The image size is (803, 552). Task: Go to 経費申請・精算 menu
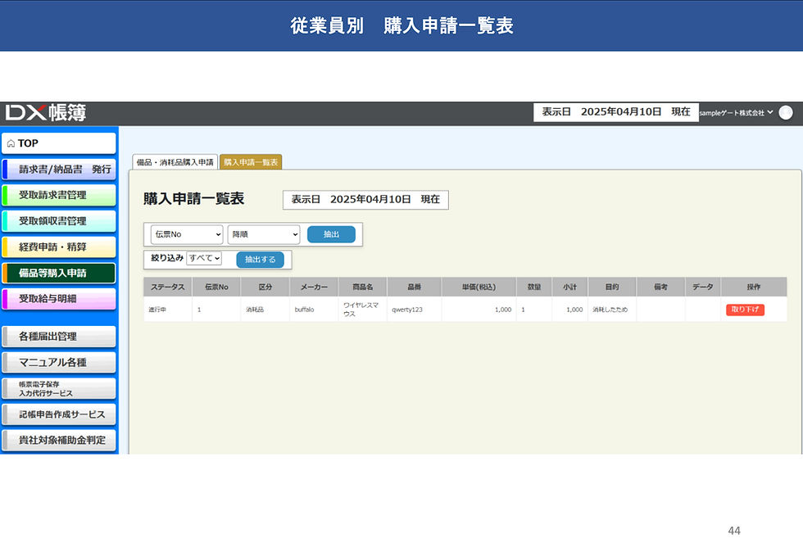[59, 247]
